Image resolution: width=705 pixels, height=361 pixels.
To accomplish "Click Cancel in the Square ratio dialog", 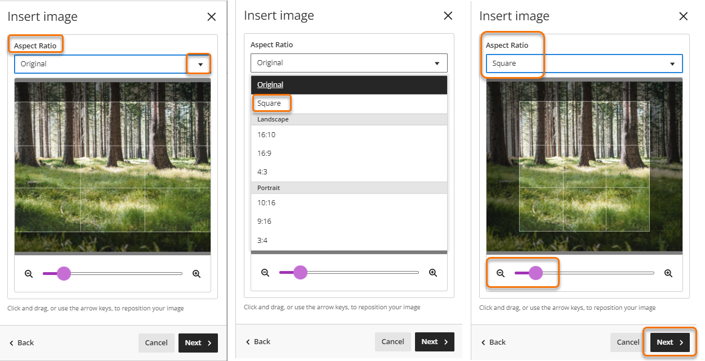I will click(628, 342).
